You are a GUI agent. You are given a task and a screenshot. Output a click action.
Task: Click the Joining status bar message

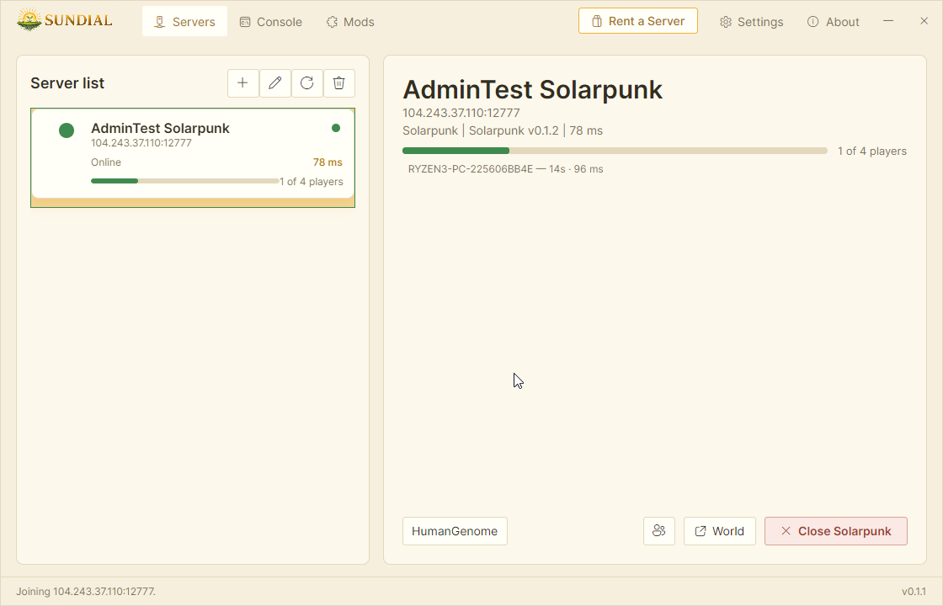85,592
